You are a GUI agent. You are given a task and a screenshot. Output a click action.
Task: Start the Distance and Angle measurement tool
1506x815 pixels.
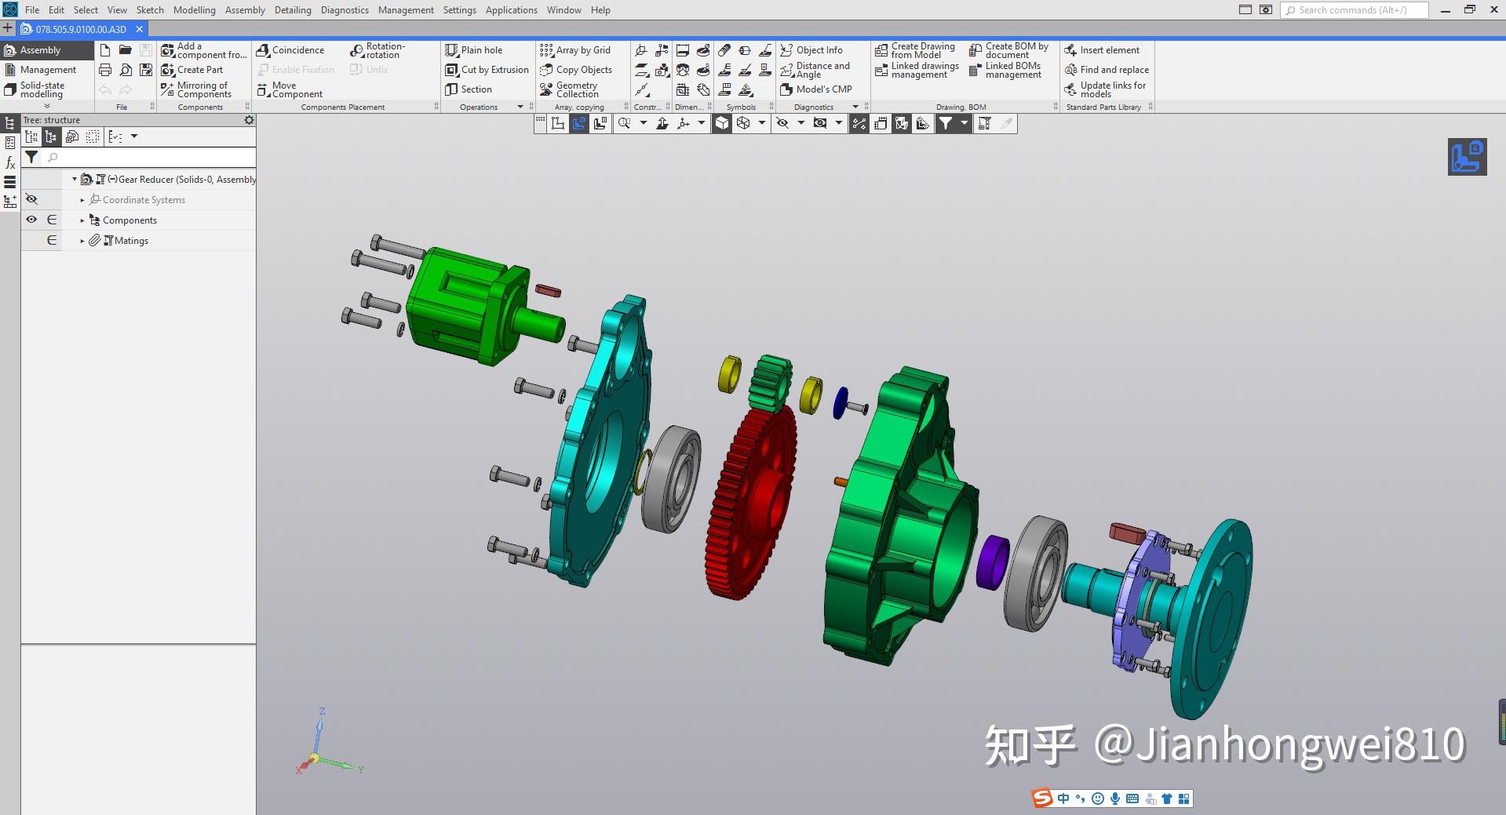point(819,70)
